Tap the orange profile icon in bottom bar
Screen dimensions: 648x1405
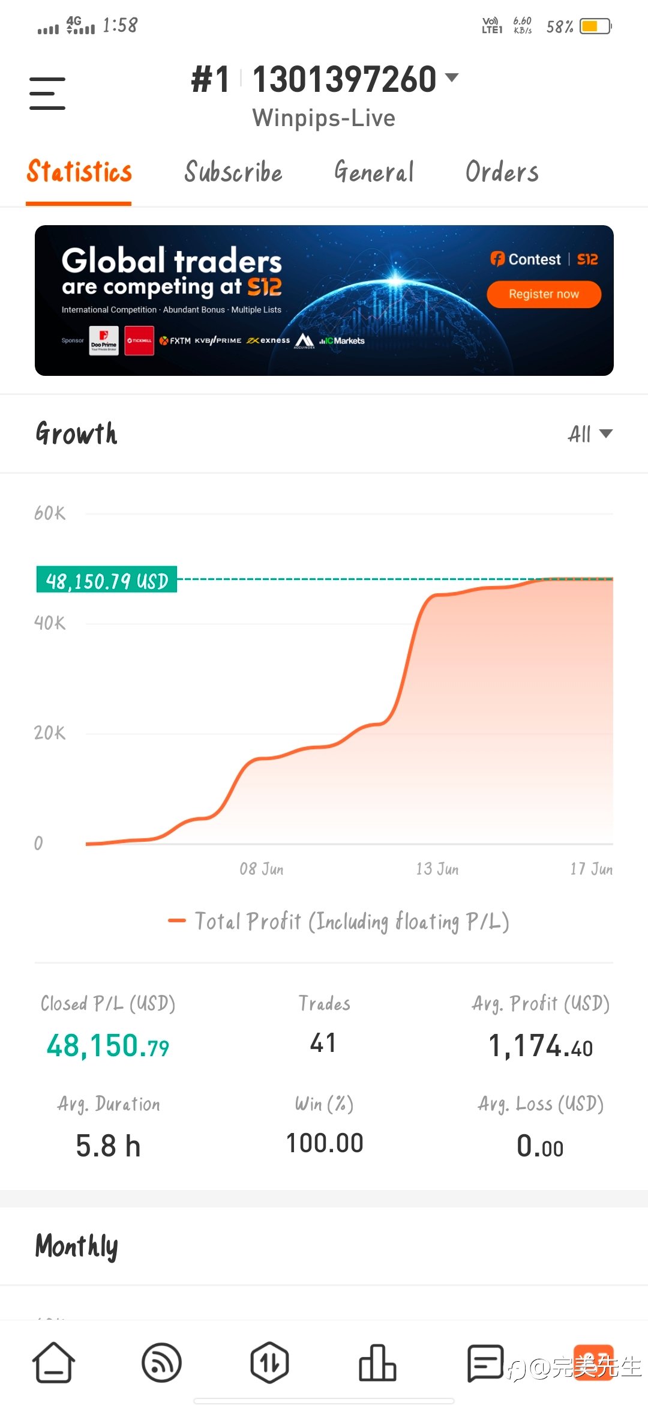[x=593, y=1362]
